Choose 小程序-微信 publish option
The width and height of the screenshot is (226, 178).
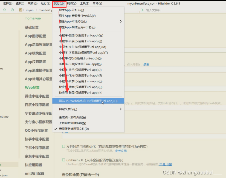pos(88,36)
